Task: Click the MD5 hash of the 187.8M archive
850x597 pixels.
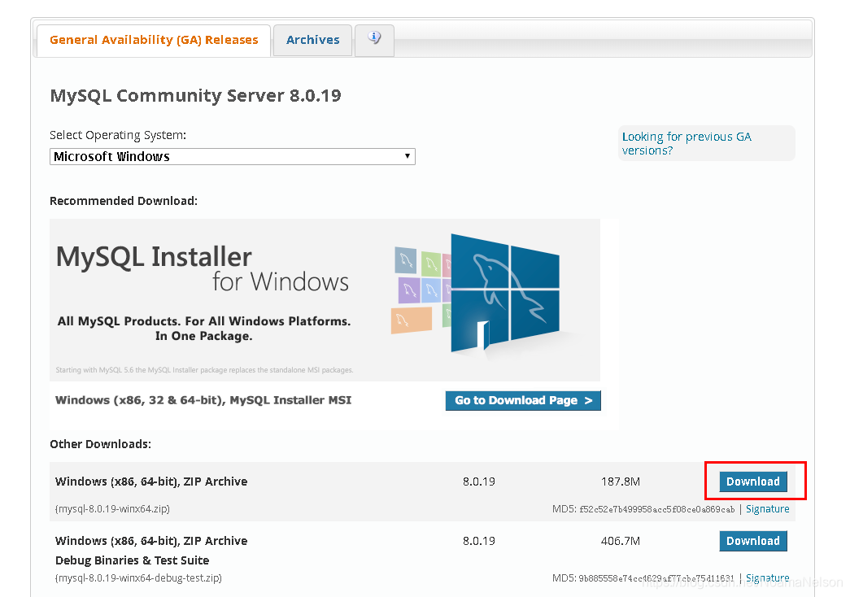Action: (657, 510)
